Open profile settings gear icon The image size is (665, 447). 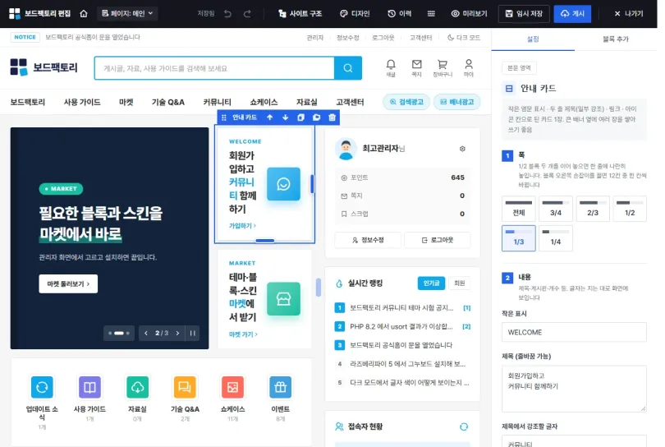pyautogui.click(x=462, y=149)
